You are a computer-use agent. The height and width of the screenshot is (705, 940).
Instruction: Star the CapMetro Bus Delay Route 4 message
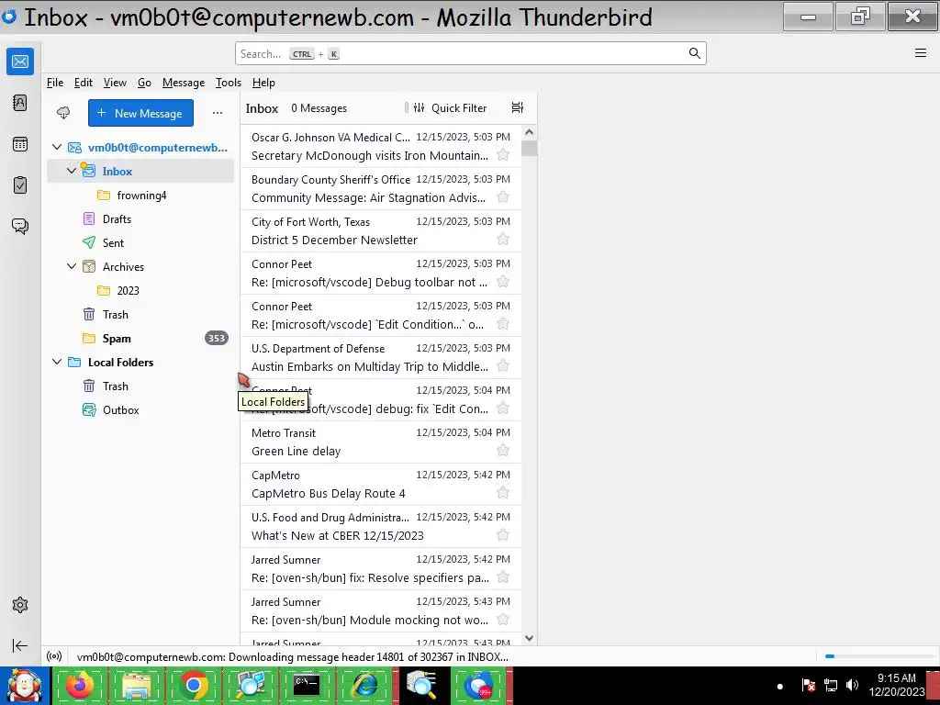[503, 493]
